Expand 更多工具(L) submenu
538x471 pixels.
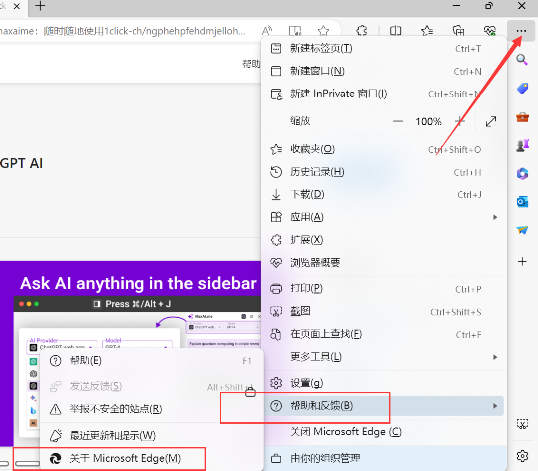[x=384, y=357]
